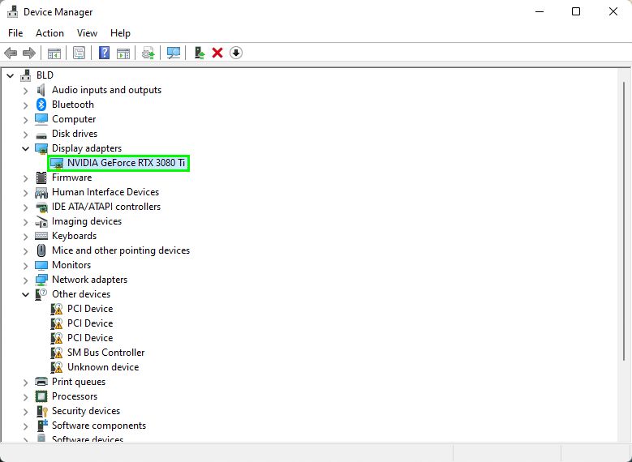Image resolution: width=632 pixels, height=462 pixels.
Task: Click the Print queues printer icon
Action: point(41,382)
